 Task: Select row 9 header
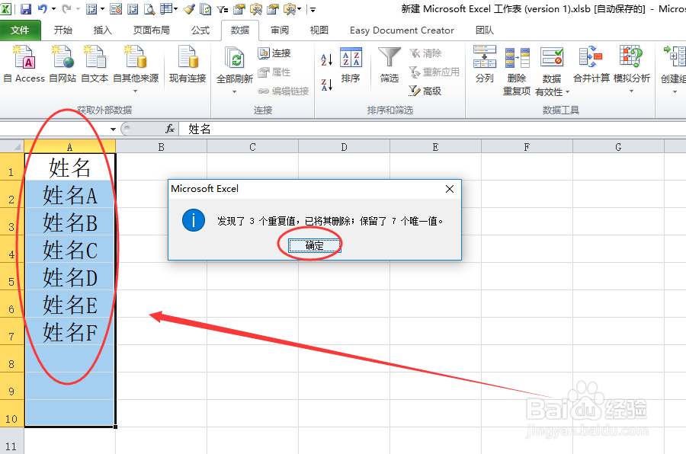(x=11, y=386)
